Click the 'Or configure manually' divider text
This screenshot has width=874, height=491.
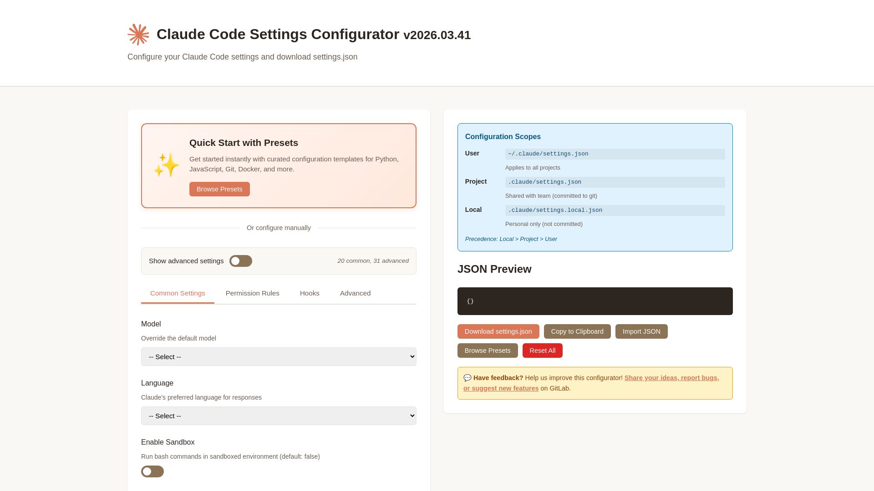pyautogui.click(x=279, y=228)
